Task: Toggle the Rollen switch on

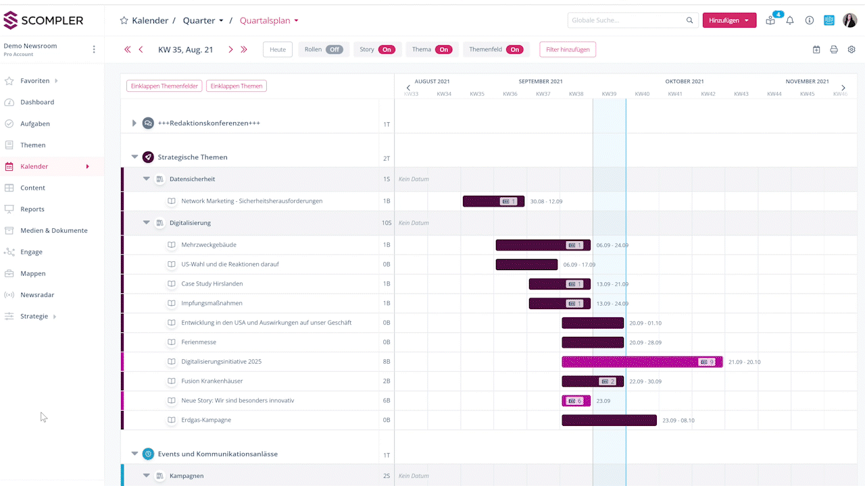Action: pyautogui.click(x=334, y=49)
